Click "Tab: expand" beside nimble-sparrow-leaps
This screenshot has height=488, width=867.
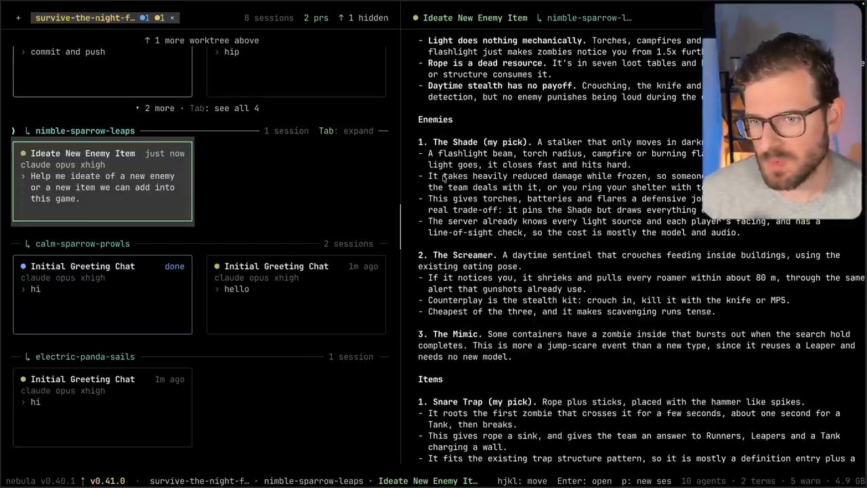point(347,131)
